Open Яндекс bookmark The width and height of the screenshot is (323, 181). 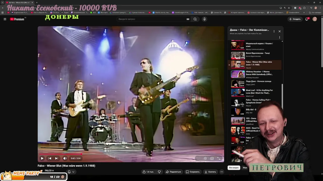pos(65,12)
